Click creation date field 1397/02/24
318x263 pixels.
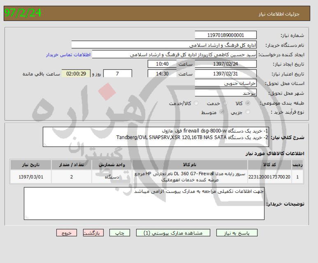point(225,64)
